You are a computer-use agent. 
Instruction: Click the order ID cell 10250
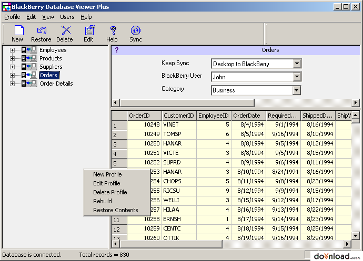(x=144, y=144)
